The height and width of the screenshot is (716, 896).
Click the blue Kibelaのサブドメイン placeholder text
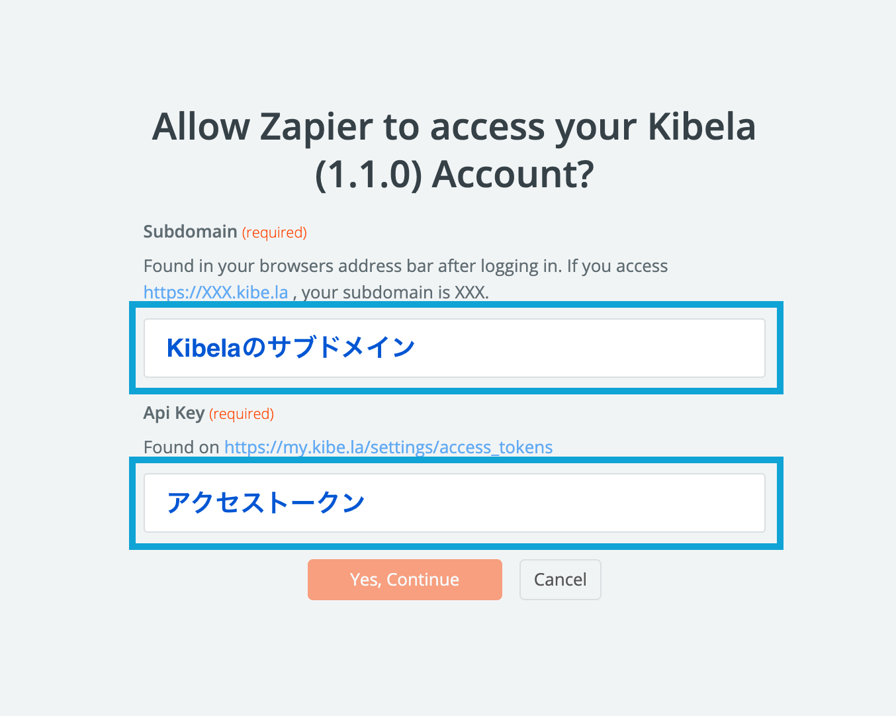click(x=291, y=347)
